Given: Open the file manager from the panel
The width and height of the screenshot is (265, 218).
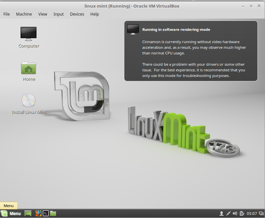Looking at the screenshot, I should [53, 213].
